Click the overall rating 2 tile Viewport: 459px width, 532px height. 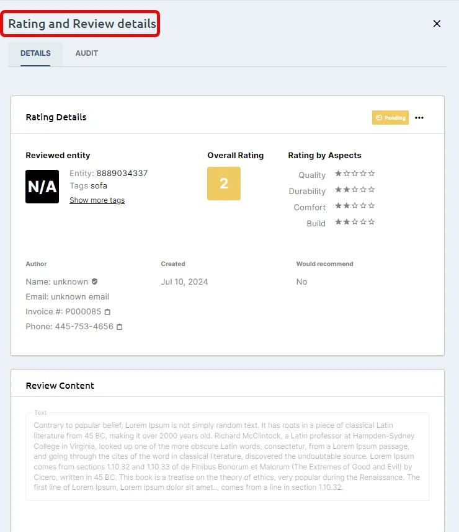click(224, 184)
